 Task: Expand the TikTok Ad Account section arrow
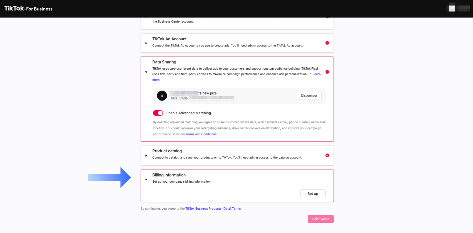146,43
